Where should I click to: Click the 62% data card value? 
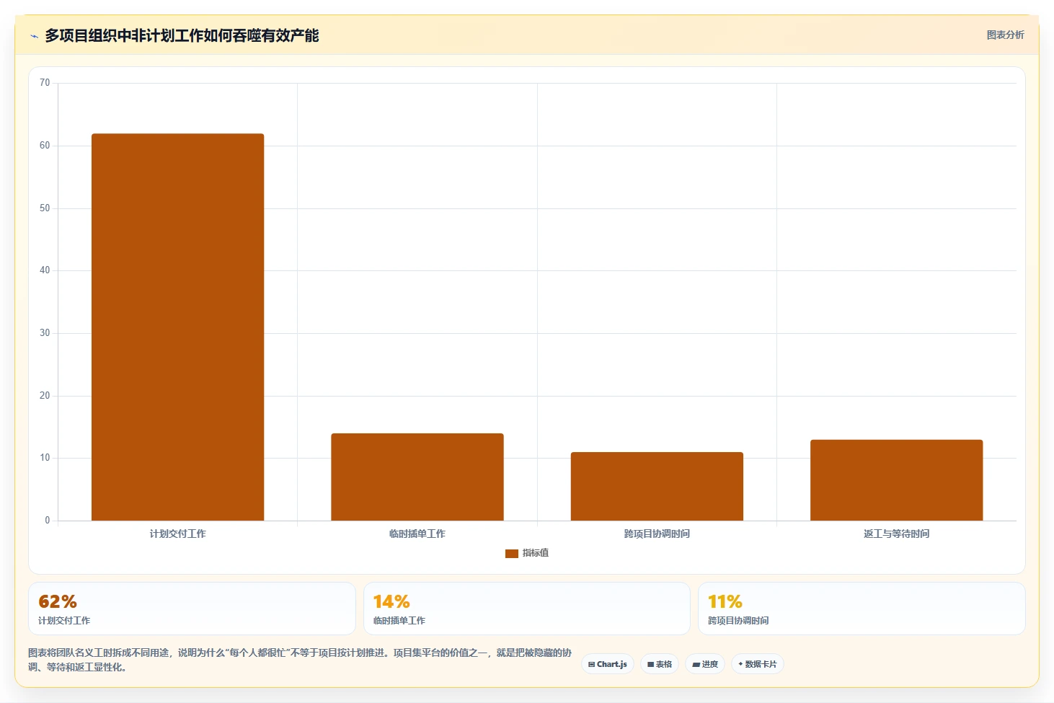(x=58, y=601)
